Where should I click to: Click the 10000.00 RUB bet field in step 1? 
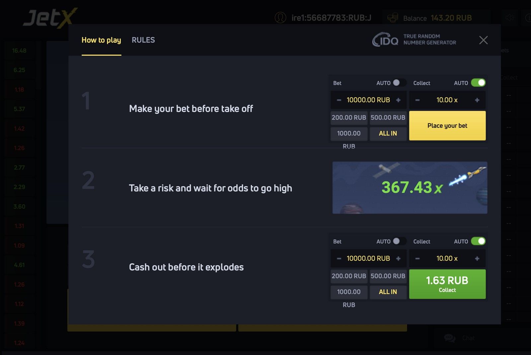368,100
